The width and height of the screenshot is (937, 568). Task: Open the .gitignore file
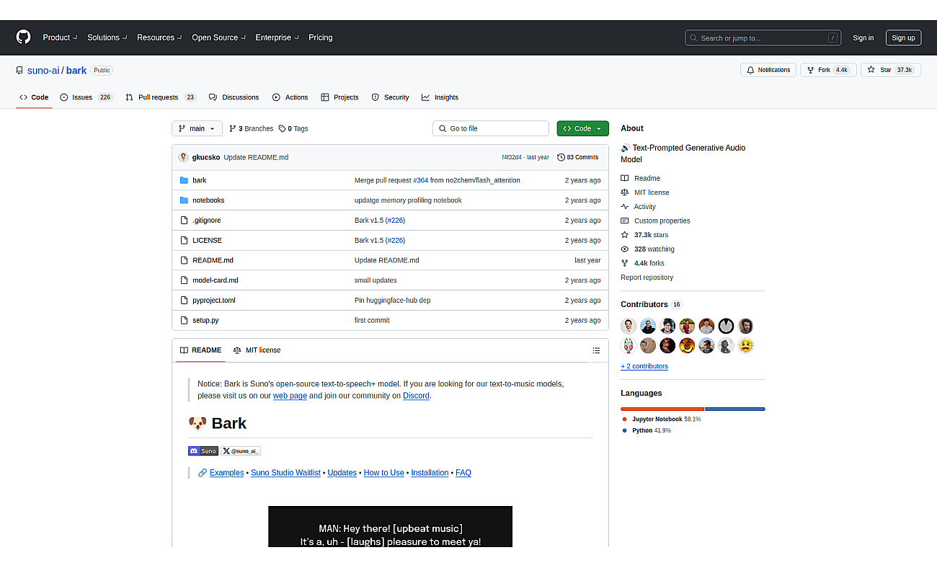[x=206, y=221]
